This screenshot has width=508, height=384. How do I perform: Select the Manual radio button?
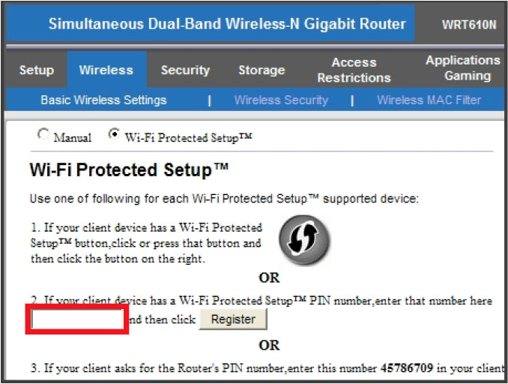coord(43,136)
